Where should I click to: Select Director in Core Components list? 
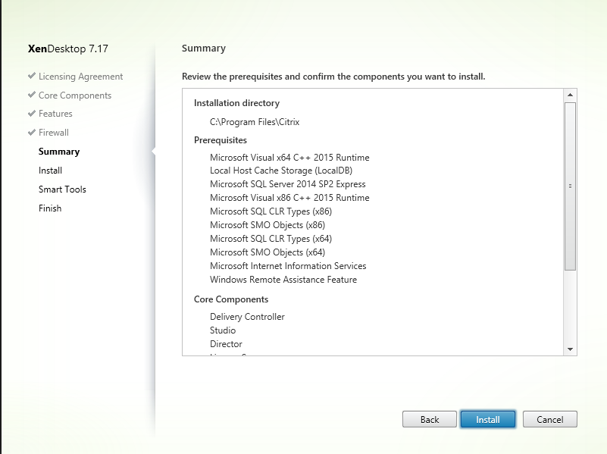(226, 344)
